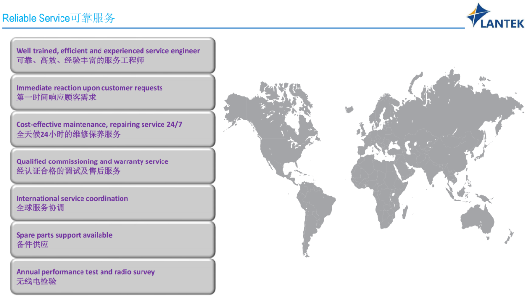This screenshot has width=527, height=301.
Task: Click the Chinese text '全球服务协调'
Action: pyautogui.click(x=41, y=208)
